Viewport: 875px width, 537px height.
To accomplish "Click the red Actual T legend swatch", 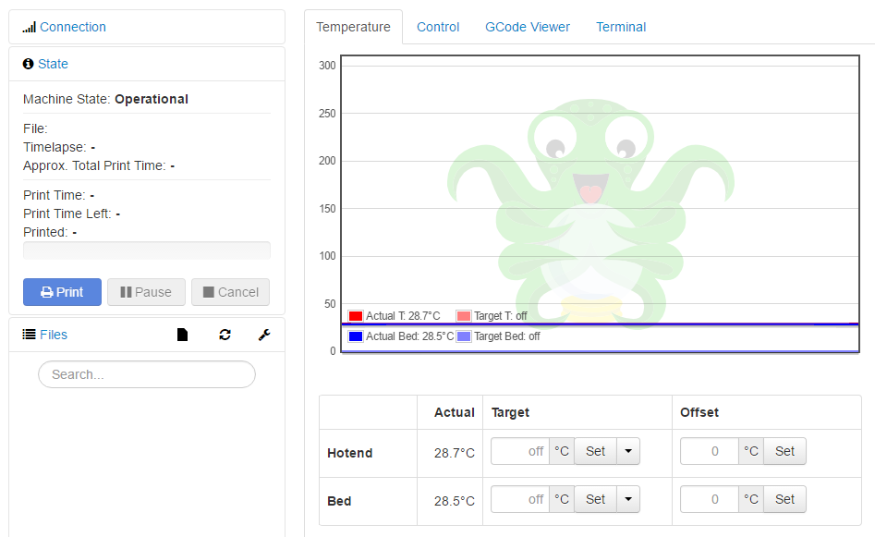I will (356, 316).
